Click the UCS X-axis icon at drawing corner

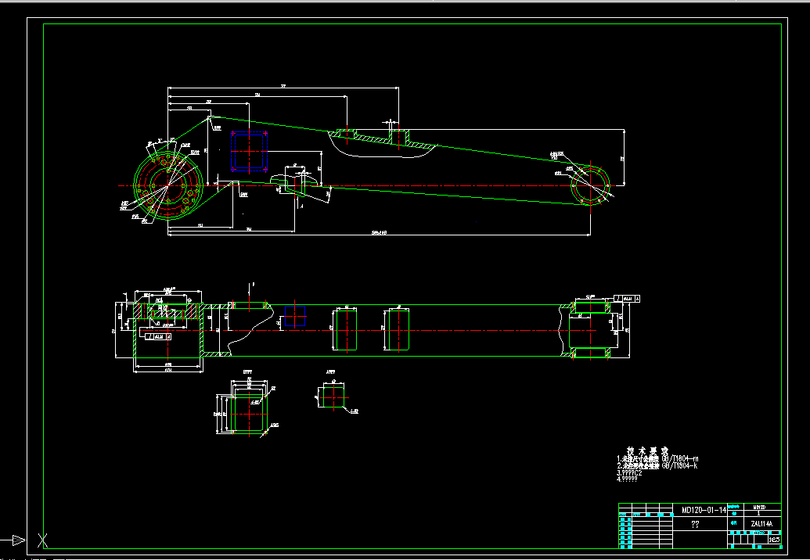pyautogui.click(x=43, y=540)
